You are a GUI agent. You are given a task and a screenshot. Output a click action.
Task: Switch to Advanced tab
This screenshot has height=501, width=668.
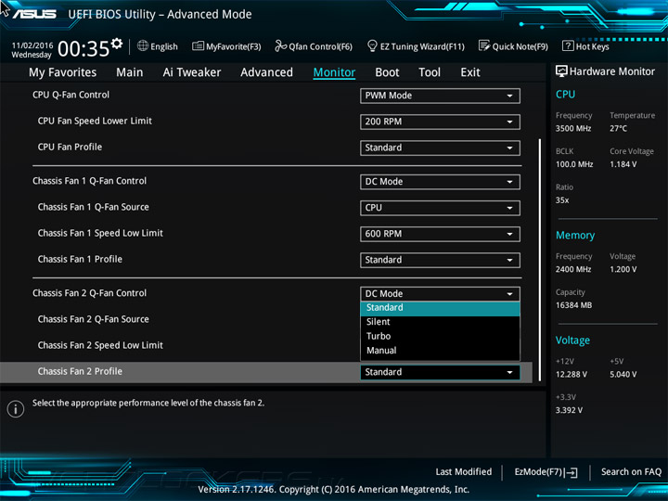coord(266,72)
